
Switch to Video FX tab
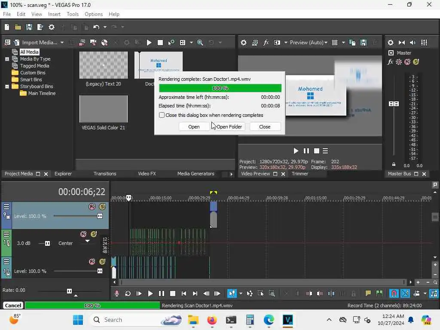pos(147,174)
